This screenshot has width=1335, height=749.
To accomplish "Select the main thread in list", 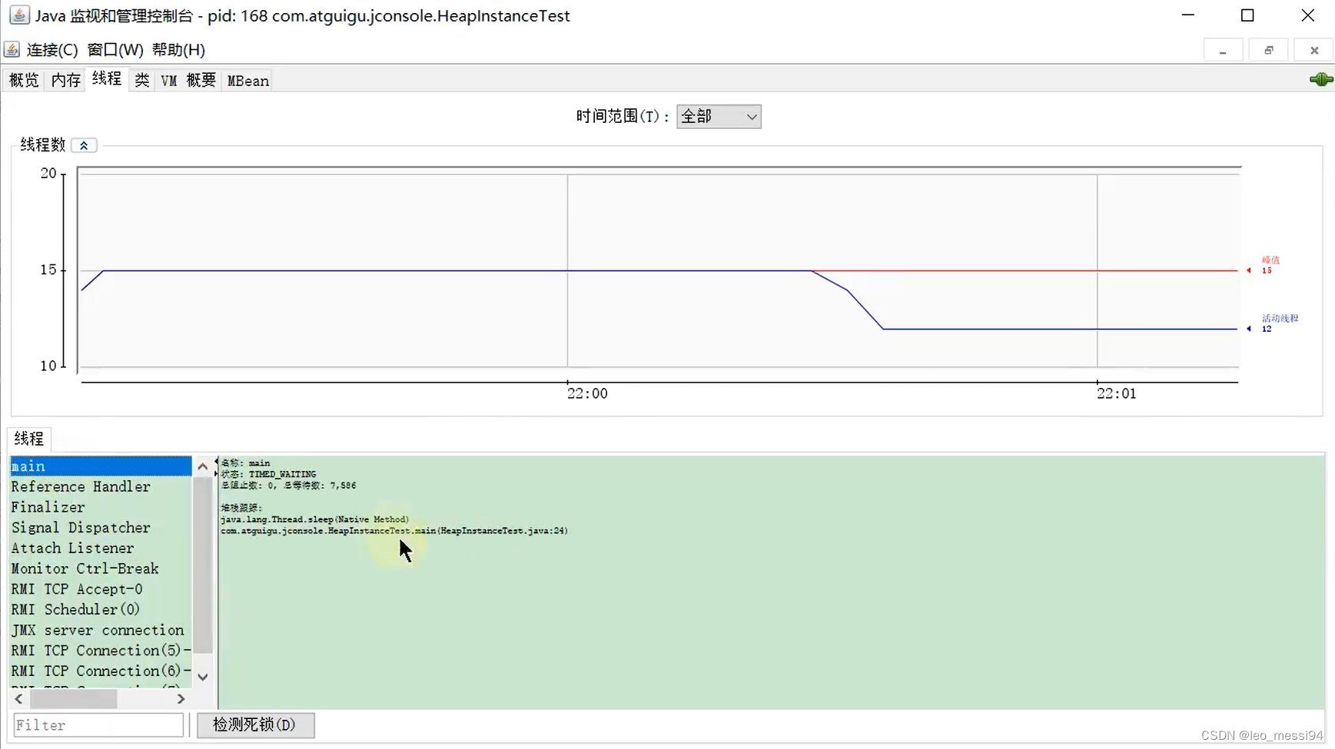I will [101, 466].
